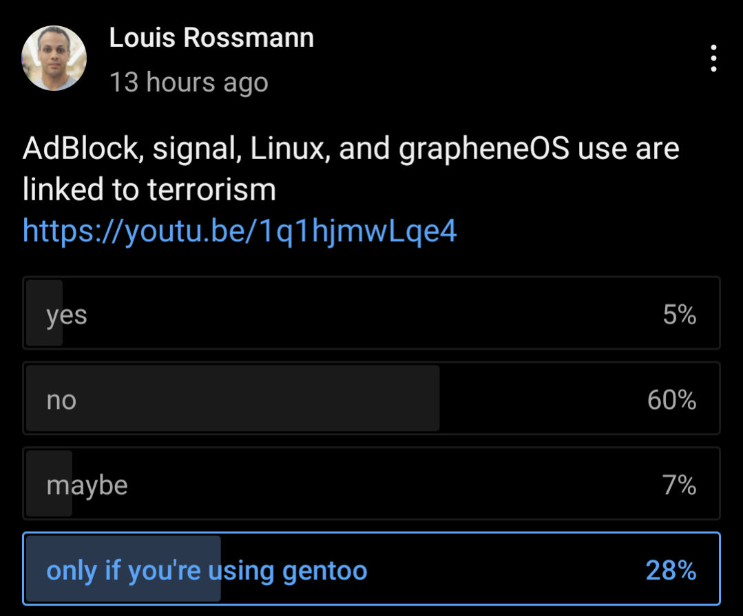The image size is (743, 616).
Task: Click the filled progress bar of "no"
Action: tap(233, 399)
